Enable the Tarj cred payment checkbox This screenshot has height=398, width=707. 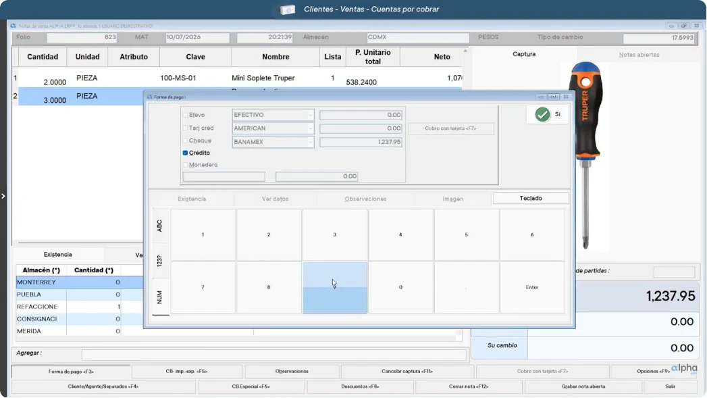coord(185,128)
